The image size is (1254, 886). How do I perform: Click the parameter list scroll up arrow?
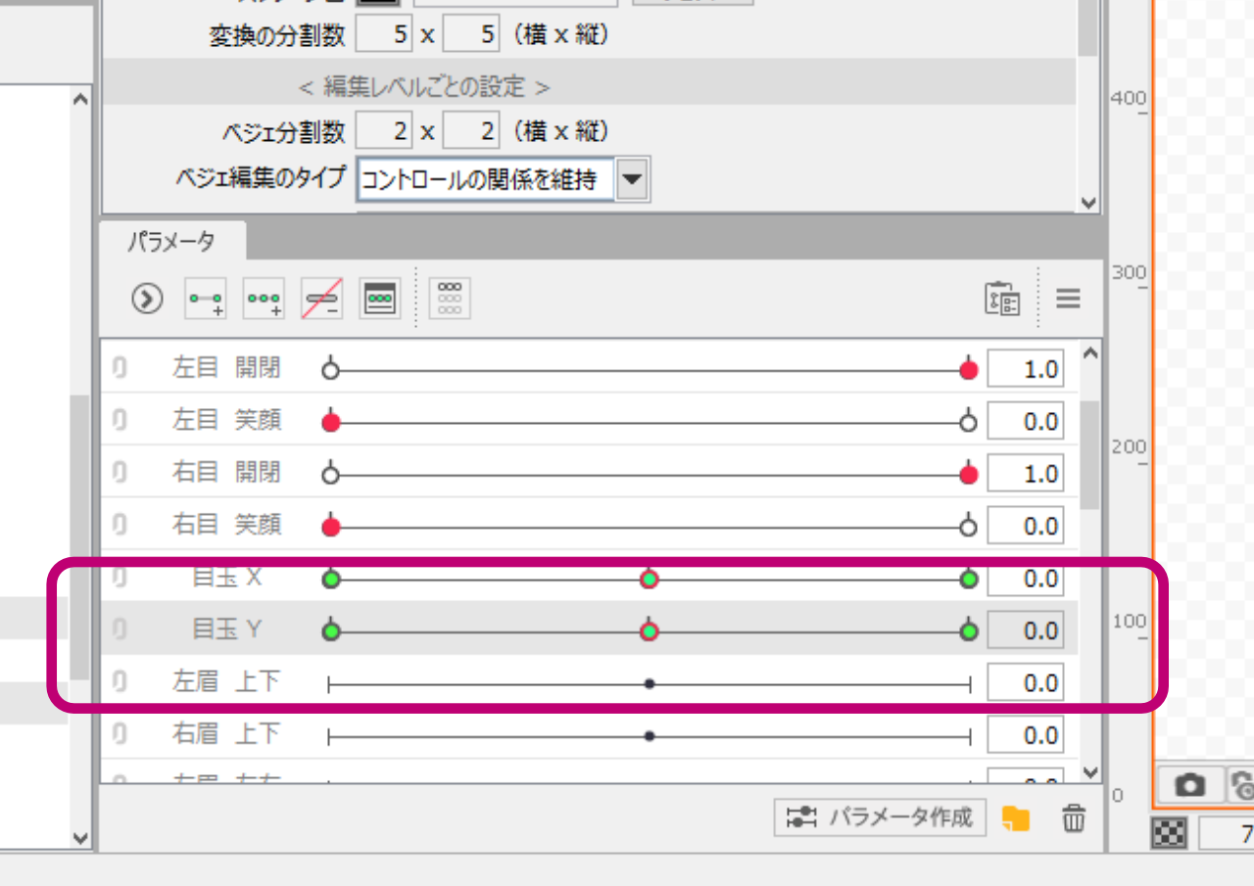(1089, 354)
